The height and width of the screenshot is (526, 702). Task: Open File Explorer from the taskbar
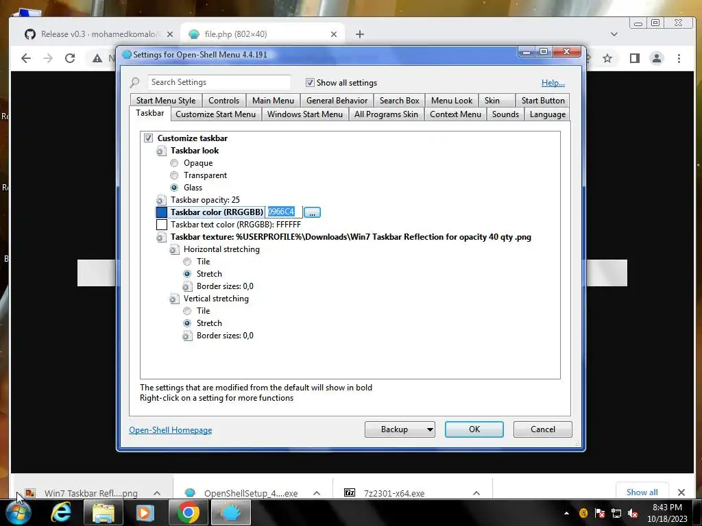103,512
